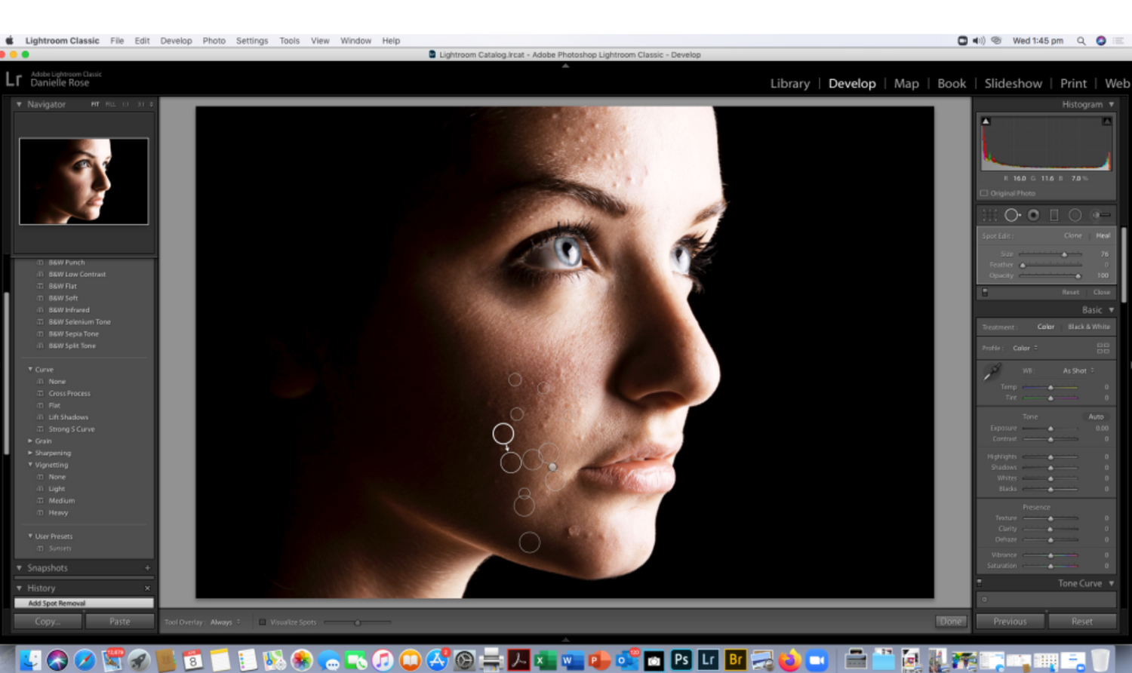The image size is (1132, 673).
Task: Click the Navigator preview thumbnail
Action: [84, 181]
